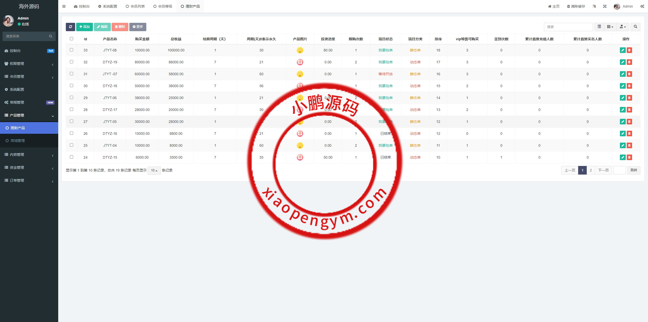Toggle fullscreen with the expand arrows icon

(x=605, y=6)
